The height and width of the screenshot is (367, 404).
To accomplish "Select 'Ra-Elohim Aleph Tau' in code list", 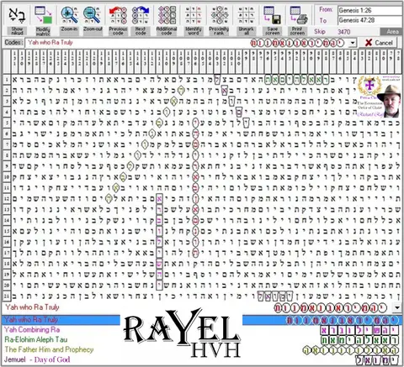I will (36, 339).
